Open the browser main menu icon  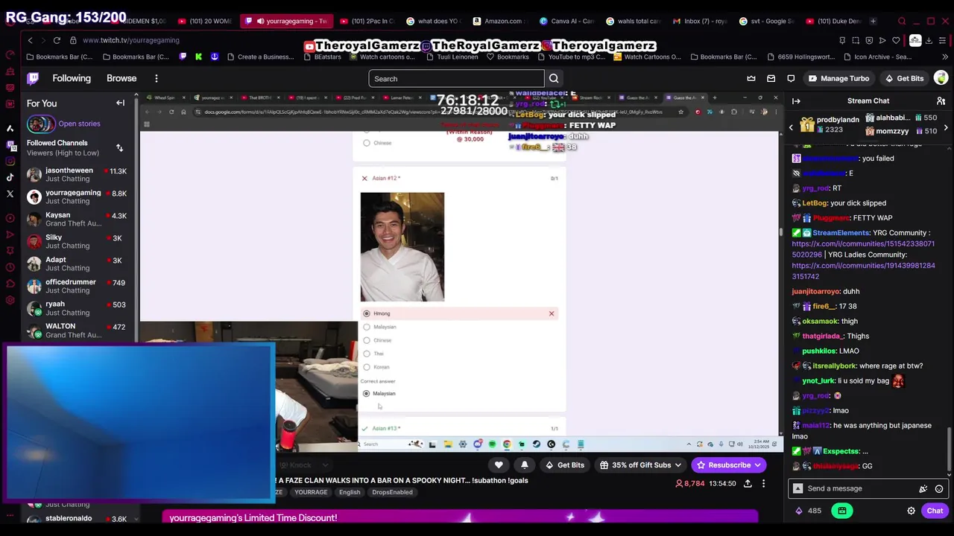point(942,40)
